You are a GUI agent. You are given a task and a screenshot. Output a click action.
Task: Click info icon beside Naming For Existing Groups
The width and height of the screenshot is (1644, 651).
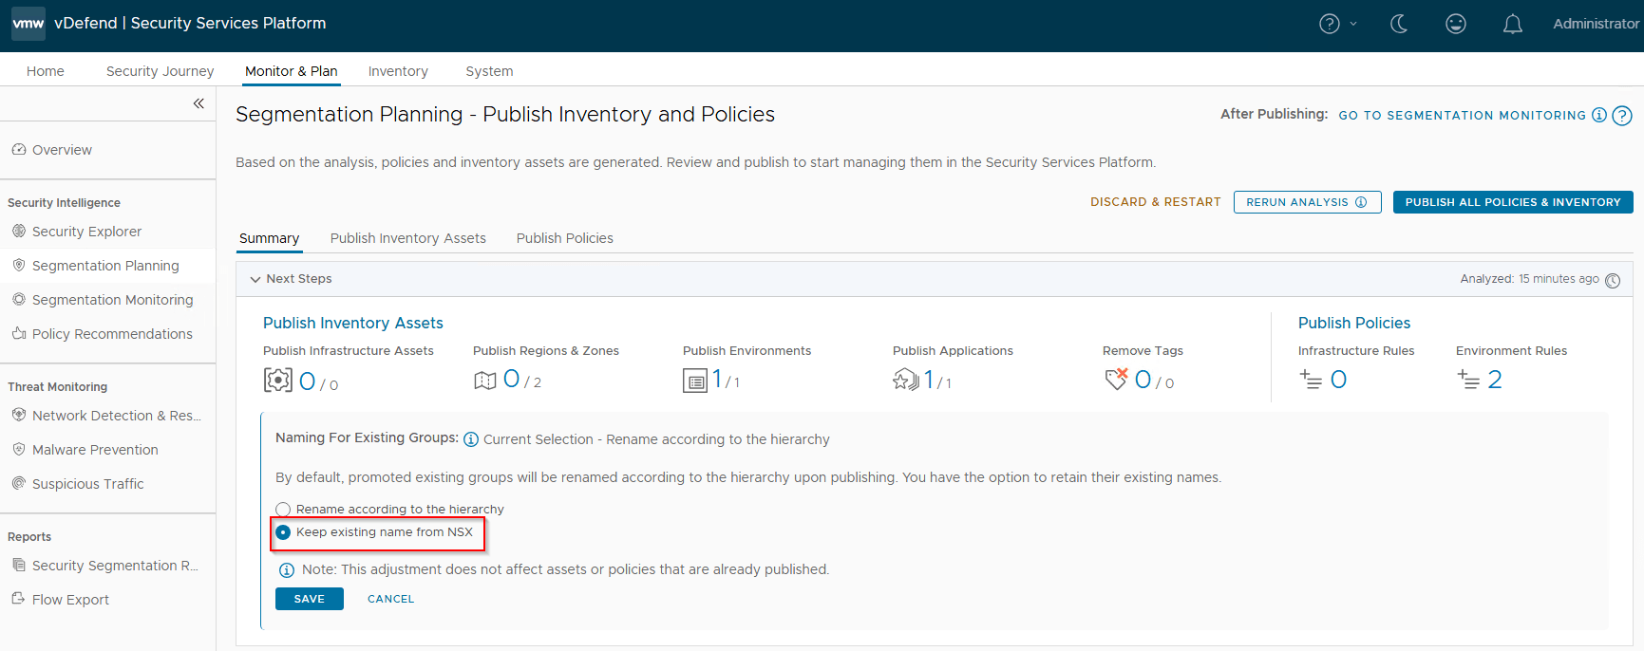click(x=471, y=439)
